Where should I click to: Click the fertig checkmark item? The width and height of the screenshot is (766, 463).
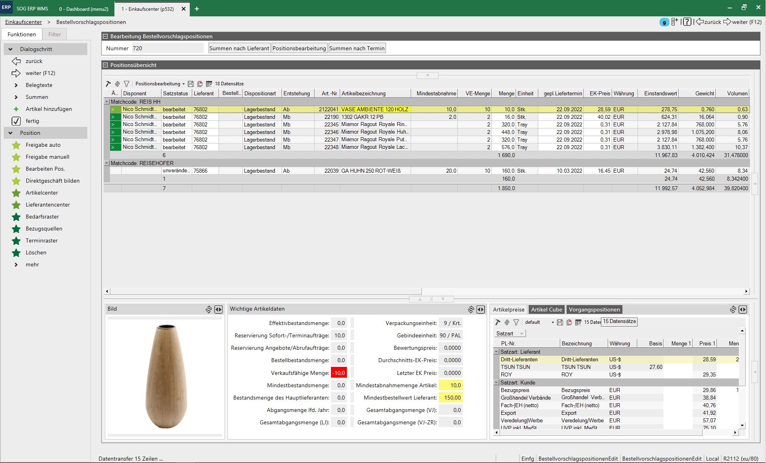(32, 121)
